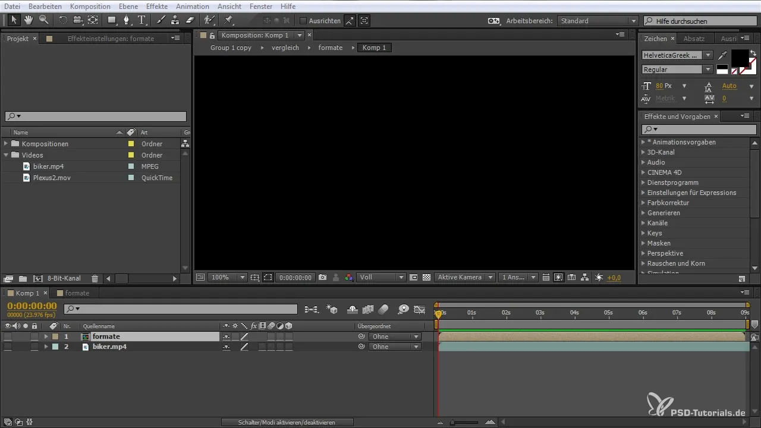The height and width of the screenshot is (428, 761).
Task: Toggle transparency grid in viewer
Action: (x=426, y=278)
